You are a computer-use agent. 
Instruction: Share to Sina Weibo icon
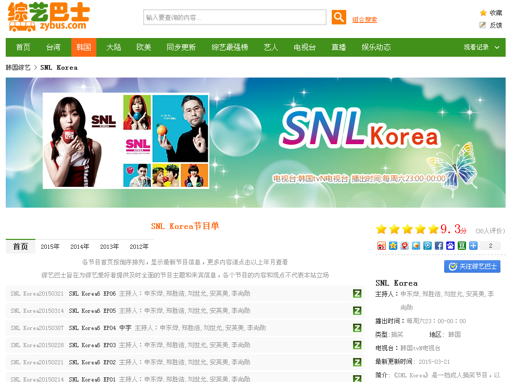[381, 246]
